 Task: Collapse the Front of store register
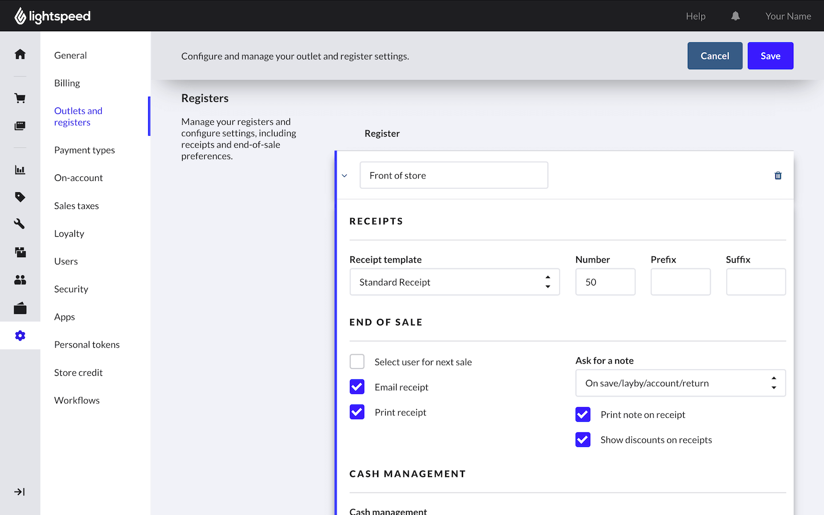pyautogui.click(x=344, y=176)
